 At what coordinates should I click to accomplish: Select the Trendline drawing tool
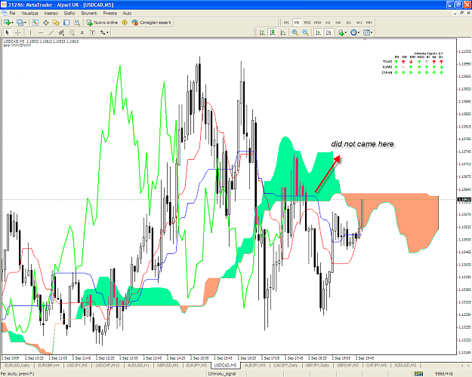[x=51, y=32]
